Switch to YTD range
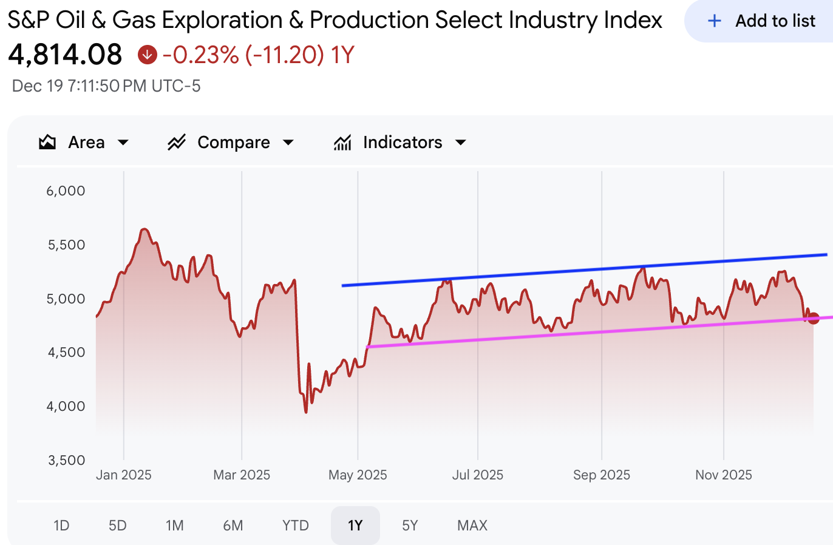The width and height of the screenshot is (833, 545). (296, 526)
